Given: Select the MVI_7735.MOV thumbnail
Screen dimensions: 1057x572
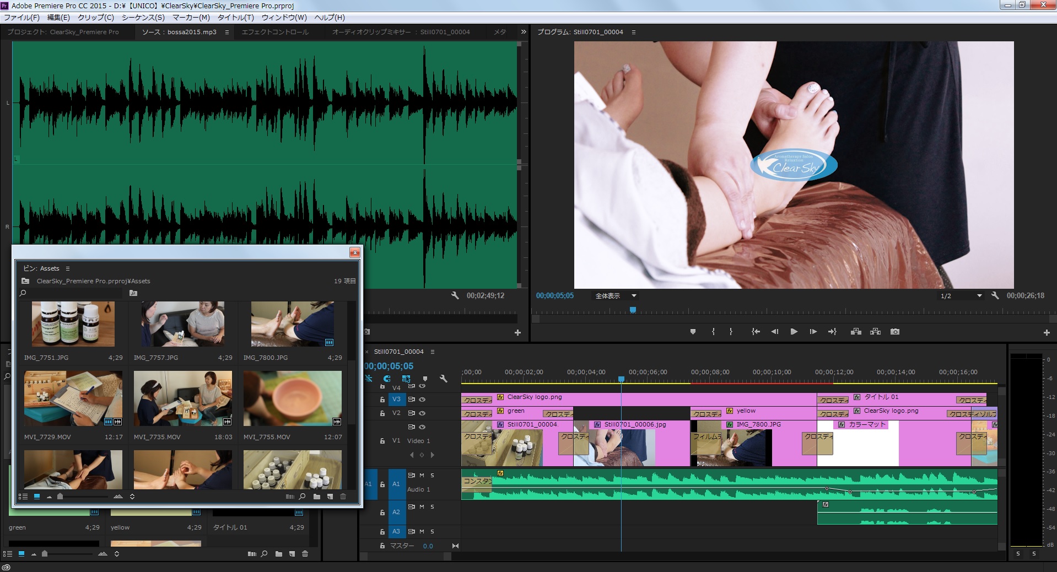Looking at the screenshot, I should coord(183,398).
